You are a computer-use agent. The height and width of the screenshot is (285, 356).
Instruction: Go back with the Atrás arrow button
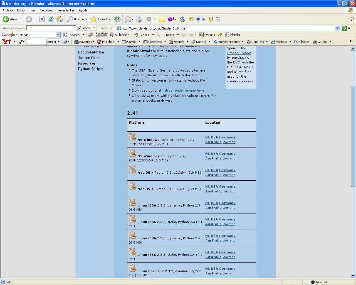pos(10,19)
